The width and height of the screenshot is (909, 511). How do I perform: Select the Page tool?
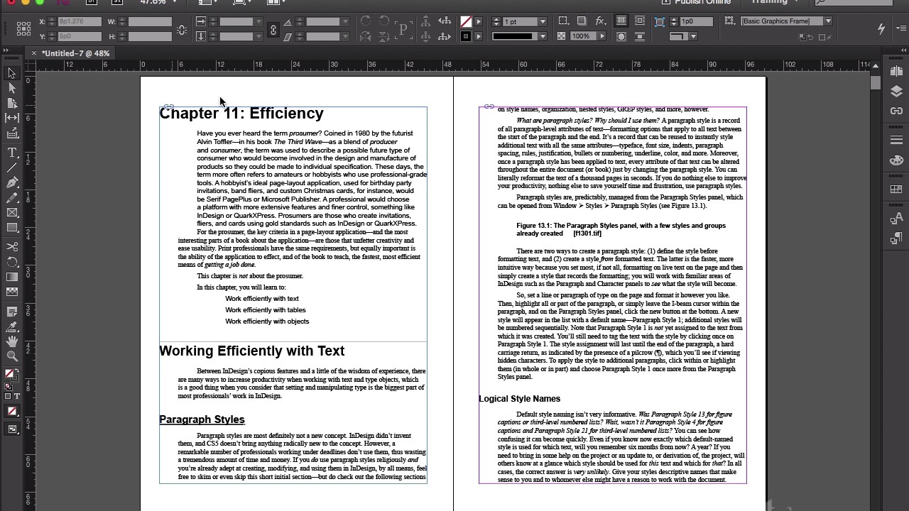[x=12, y=103]
